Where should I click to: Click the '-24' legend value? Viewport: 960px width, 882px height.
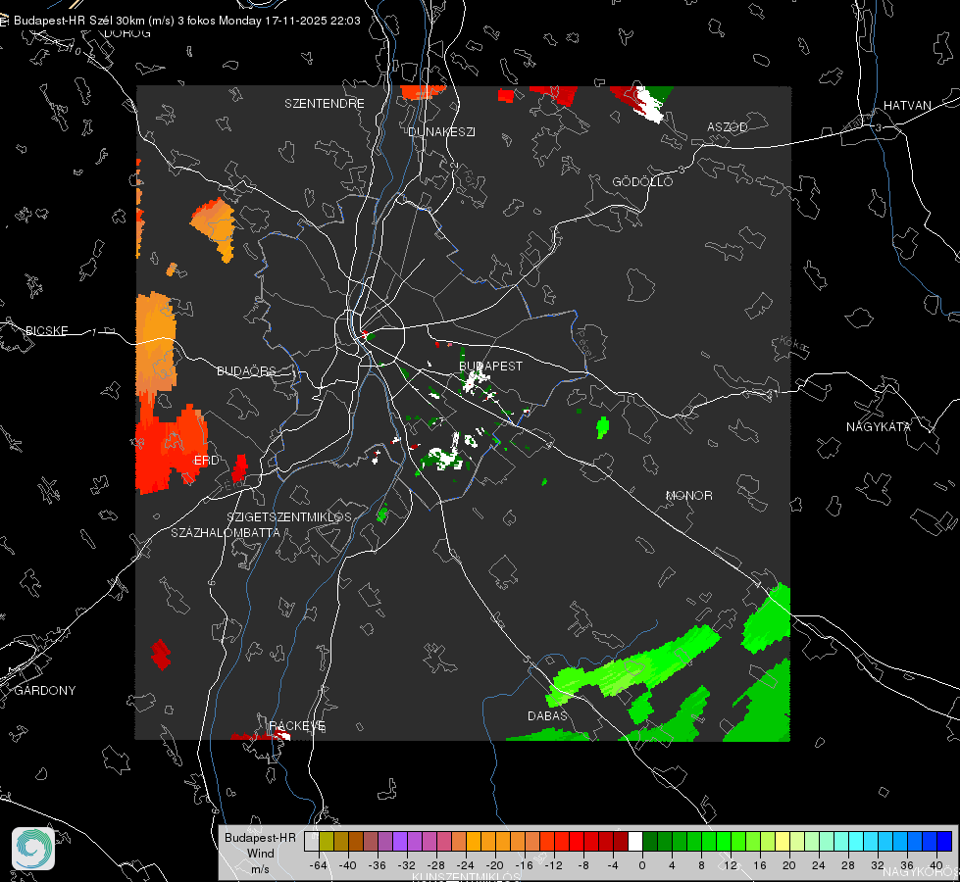[x=466, y=865]
